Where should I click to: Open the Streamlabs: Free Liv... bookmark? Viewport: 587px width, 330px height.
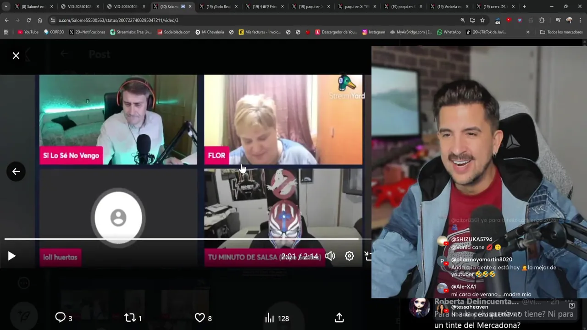click(131, 32)
